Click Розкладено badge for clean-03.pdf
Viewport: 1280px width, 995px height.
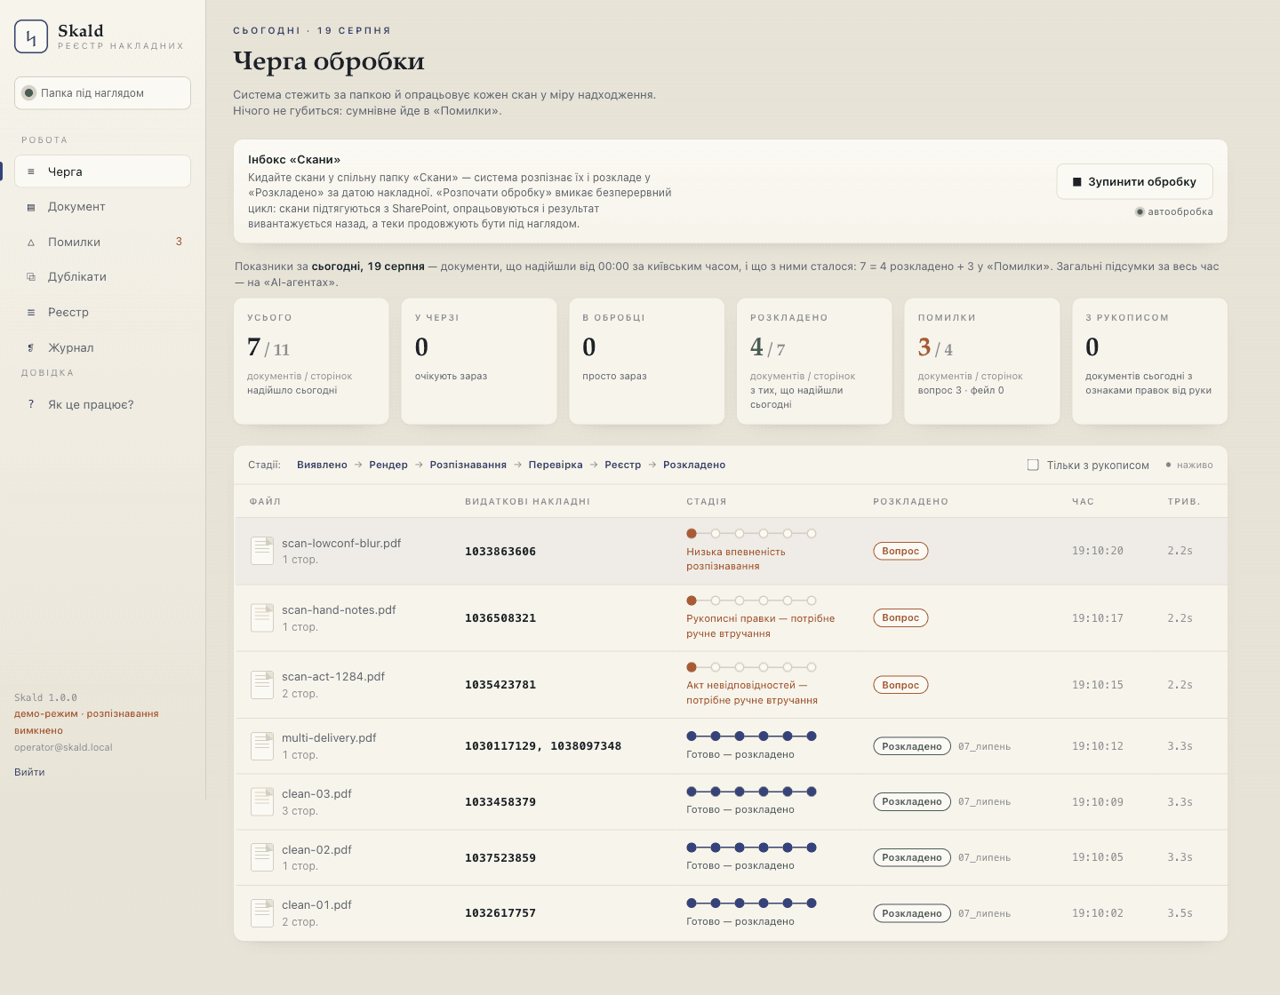coord(912,801)
